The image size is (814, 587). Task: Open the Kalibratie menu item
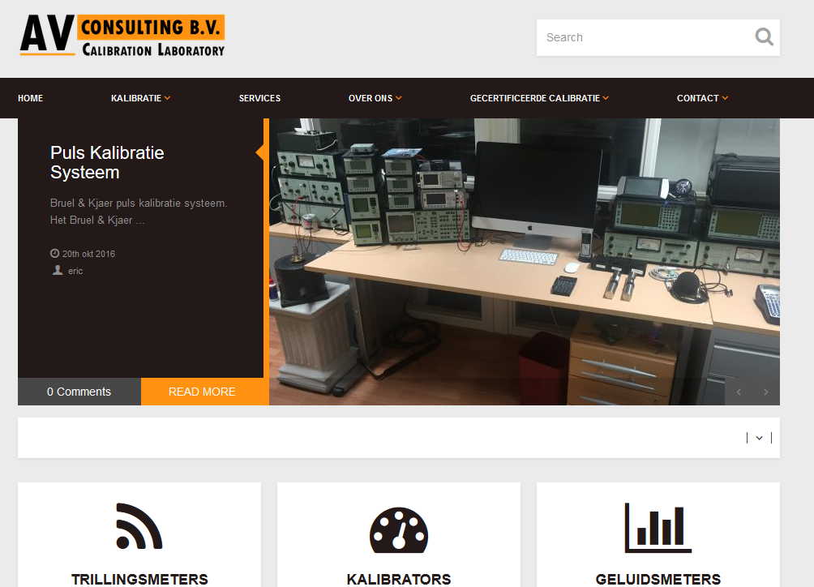pos(136,98)
